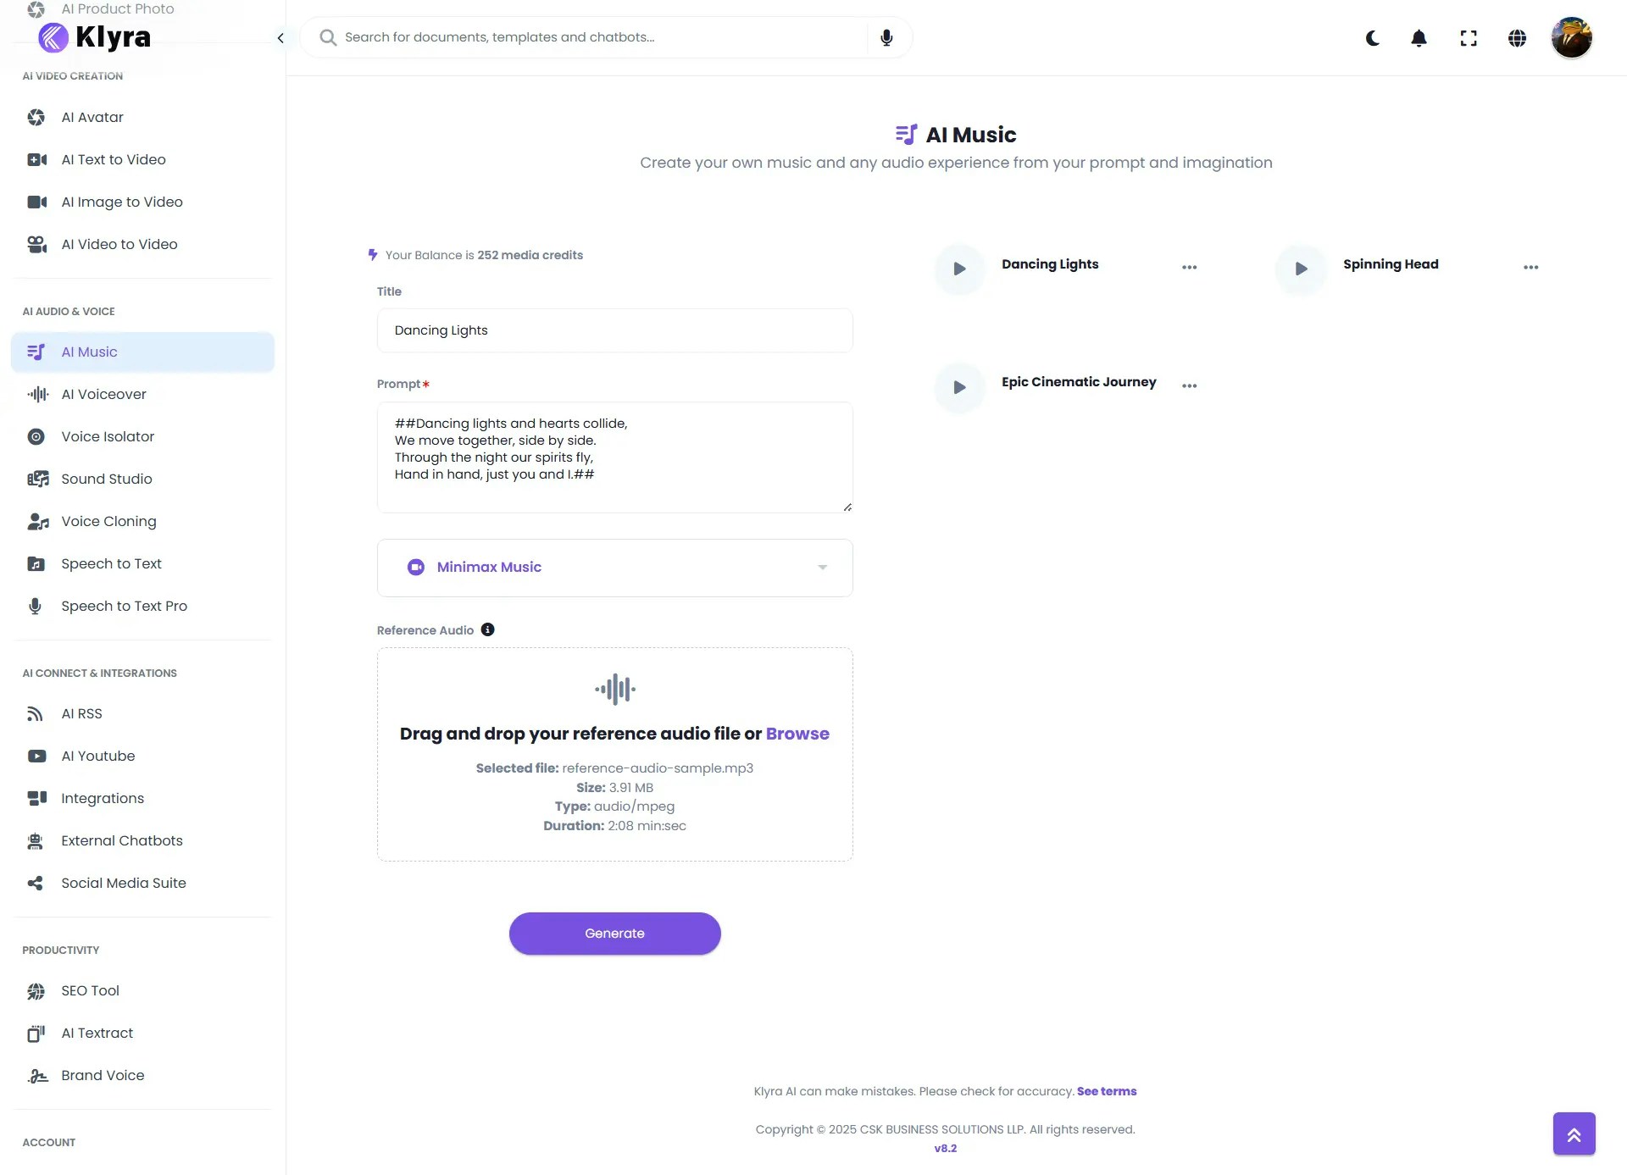1627x1175 pixels.
Task: Toggle dark mode with the moon icon
Action: click(1372, 37)
